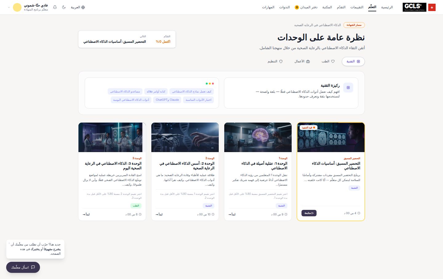Image resolution: width=443 pixels, height=279 pixels.
Task: Toggle dark mode with the moon icon
Action: (64, 7)
